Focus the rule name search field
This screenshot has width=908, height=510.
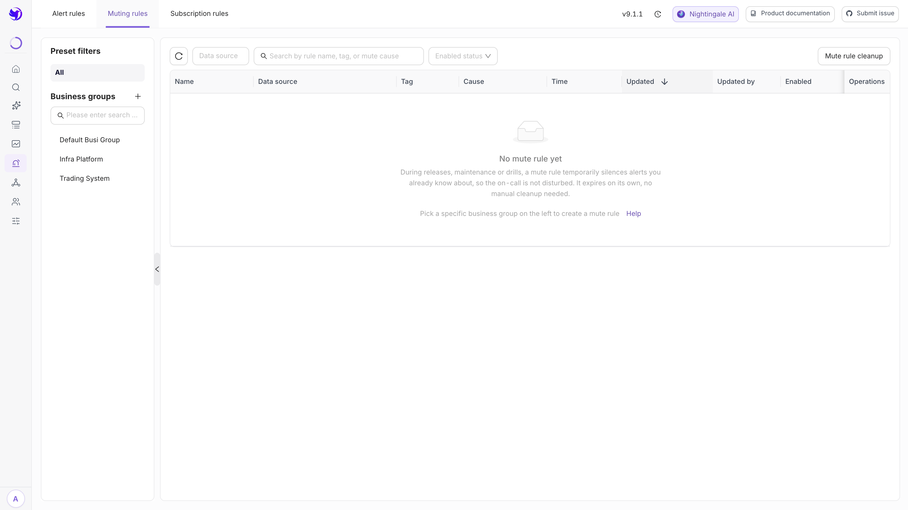[x=339, y=56]
